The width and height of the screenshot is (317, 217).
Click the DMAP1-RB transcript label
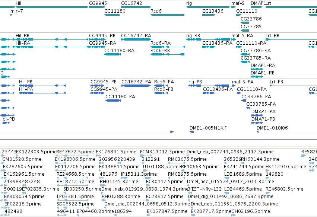[262, 73]
